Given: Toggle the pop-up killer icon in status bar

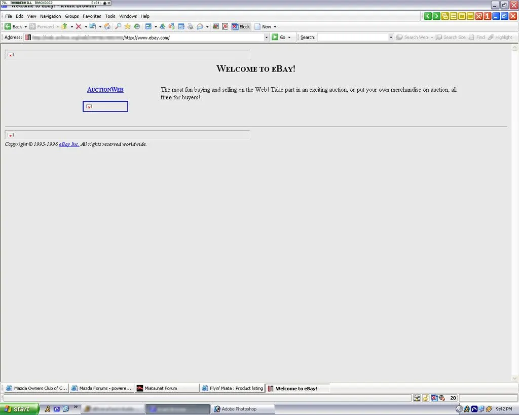Looking at the screenshot, I should (434, 398).
